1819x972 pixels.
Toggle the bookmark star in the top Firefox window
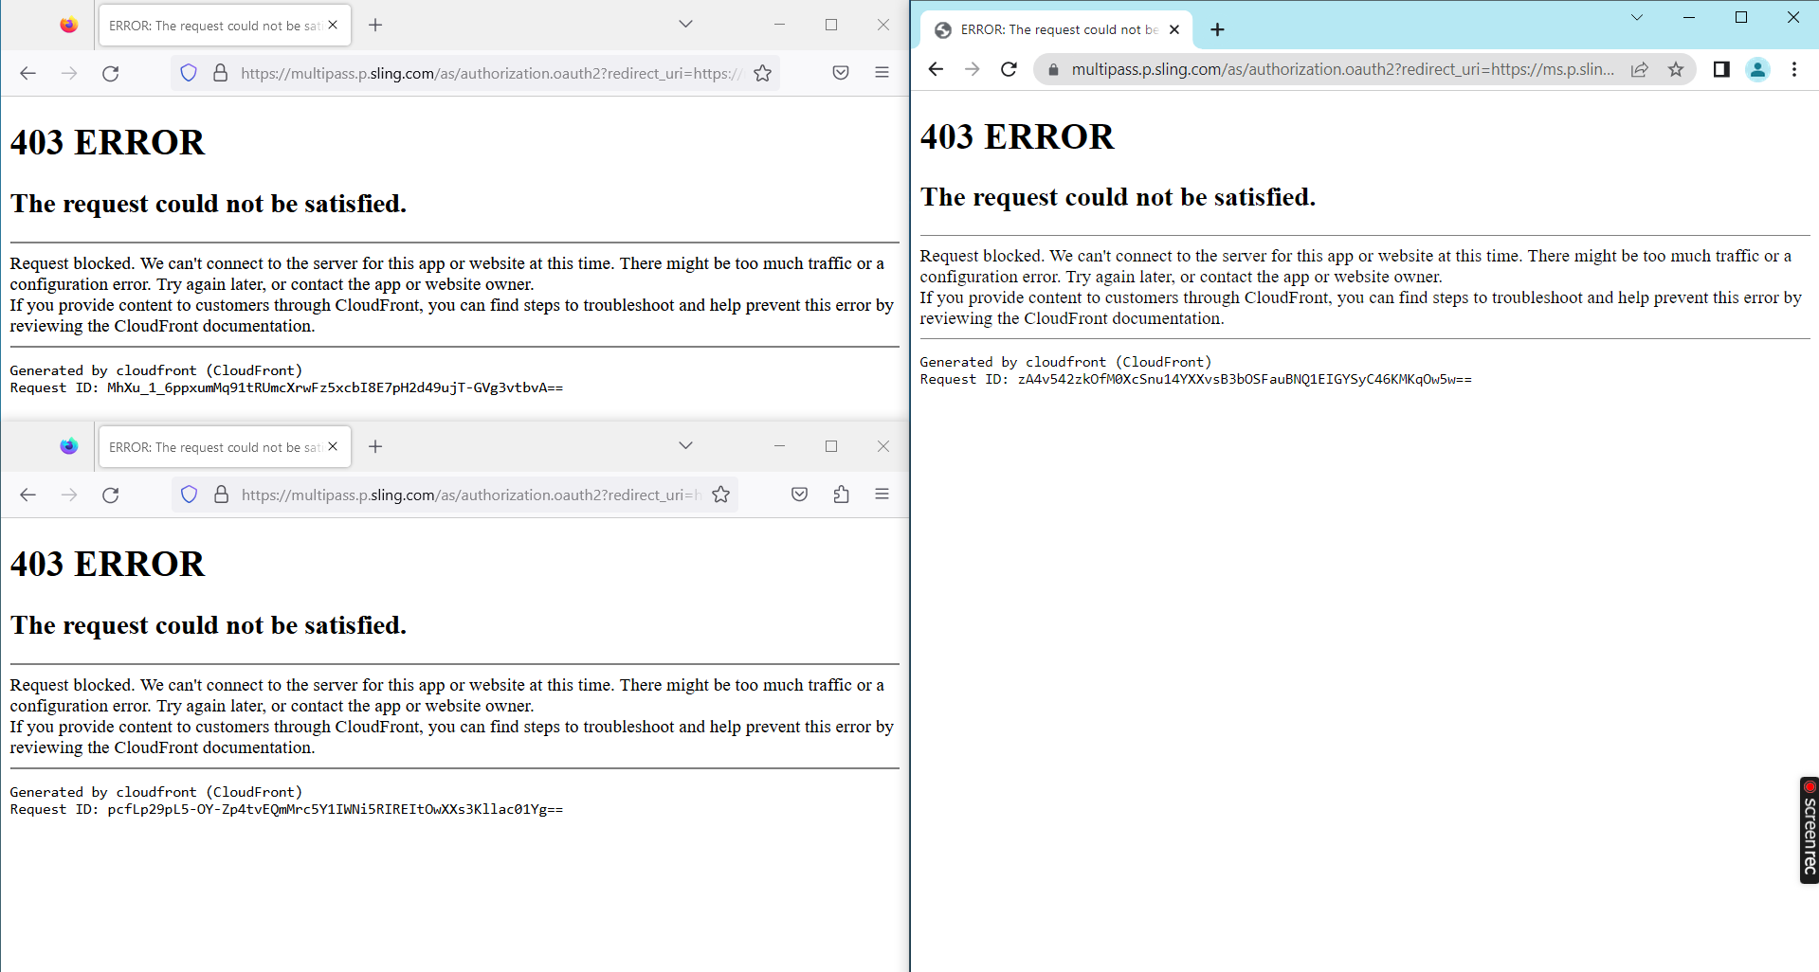(x=762, y=72)
